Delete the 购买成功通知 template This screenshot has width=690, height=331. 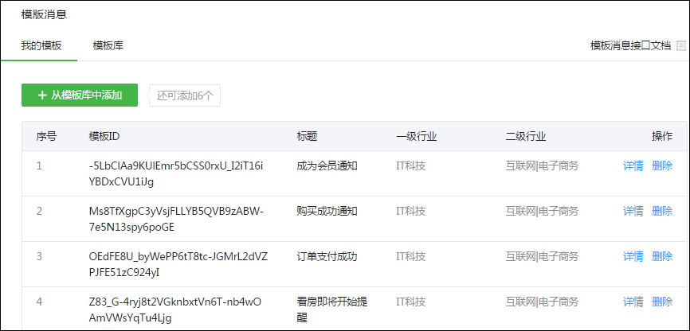coord(662,211)
